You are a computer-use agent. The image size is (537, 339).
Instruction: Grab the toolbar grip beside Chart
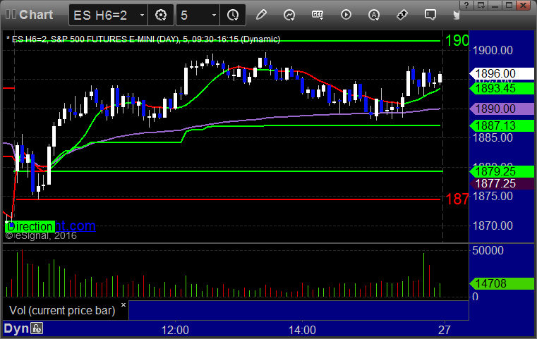pos(11,15)
